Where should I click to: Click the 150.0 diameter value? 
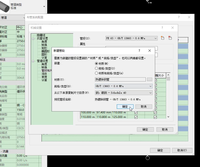point(20,110)
